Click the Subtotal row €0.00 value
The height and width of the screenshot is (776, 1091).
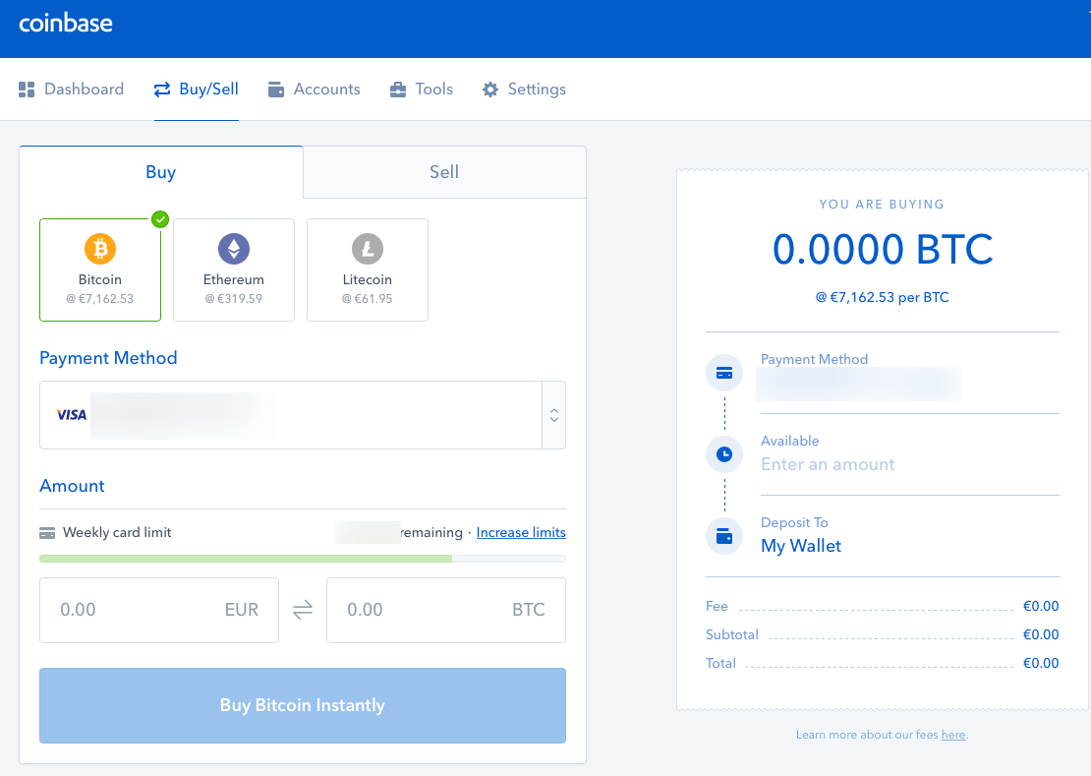(x=1041, y=634)
